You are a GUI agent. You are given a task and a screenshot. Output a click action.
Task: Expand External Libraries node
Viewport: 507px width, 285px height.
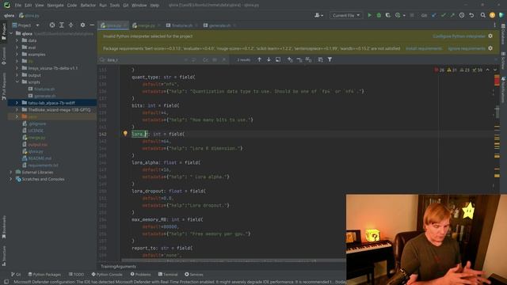10,173
